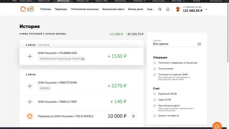Click plus icon of +2270 ₽ transaction
The width and height of the screenshot is (229, 129).
pyautogui.click(x=30, y=86)
